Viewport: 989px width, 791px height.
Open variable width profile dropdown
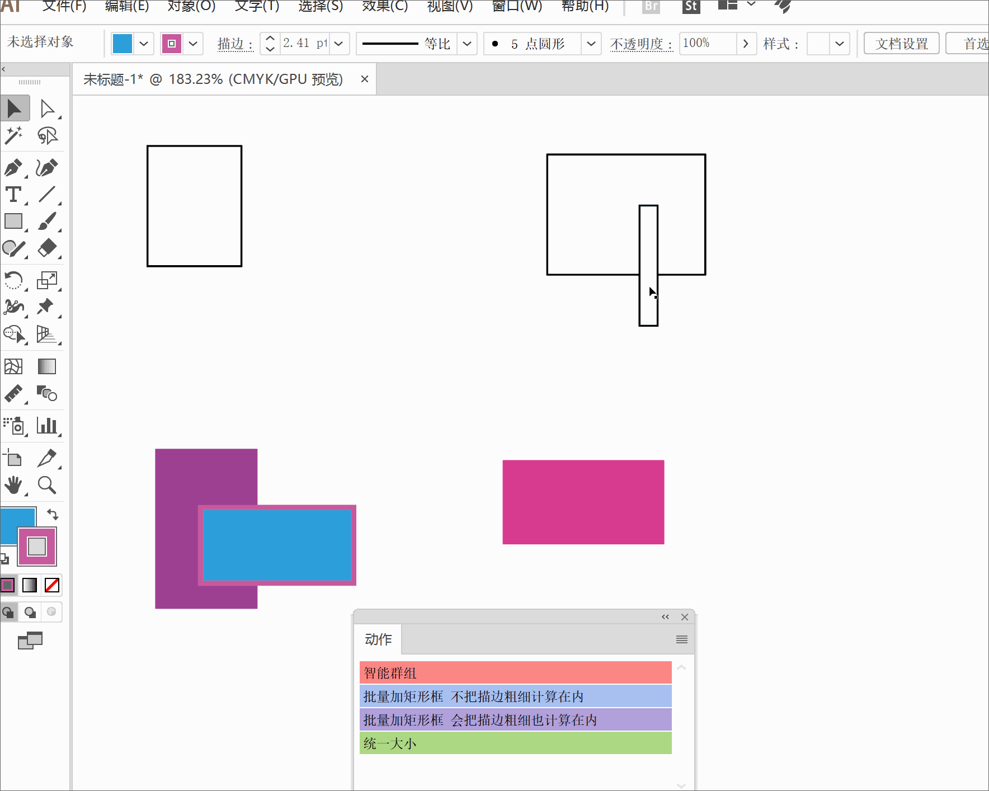click(x=467, y=44)
